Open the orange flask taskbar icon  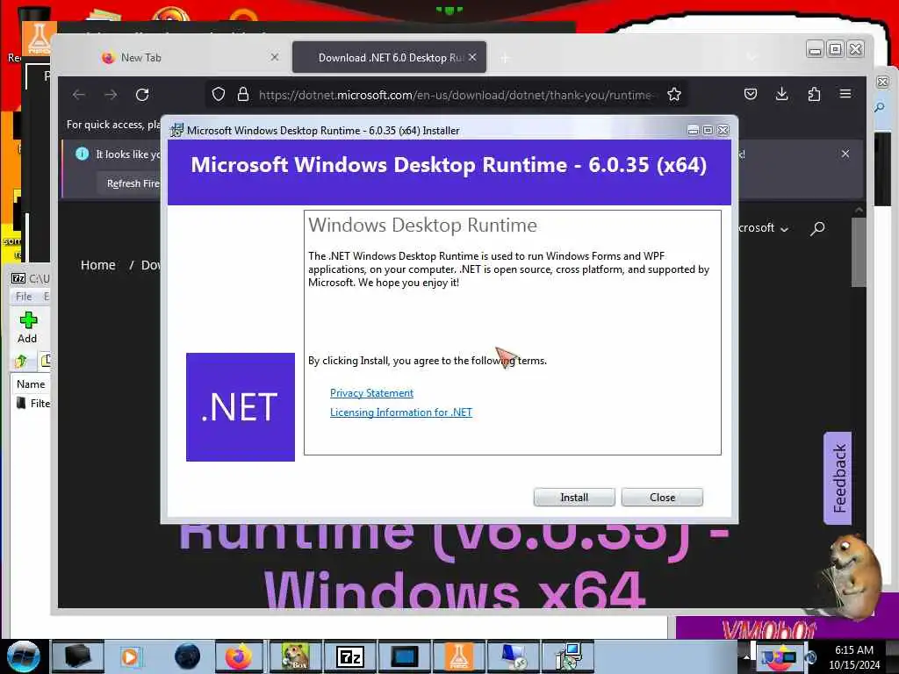(x=459, y=656)
